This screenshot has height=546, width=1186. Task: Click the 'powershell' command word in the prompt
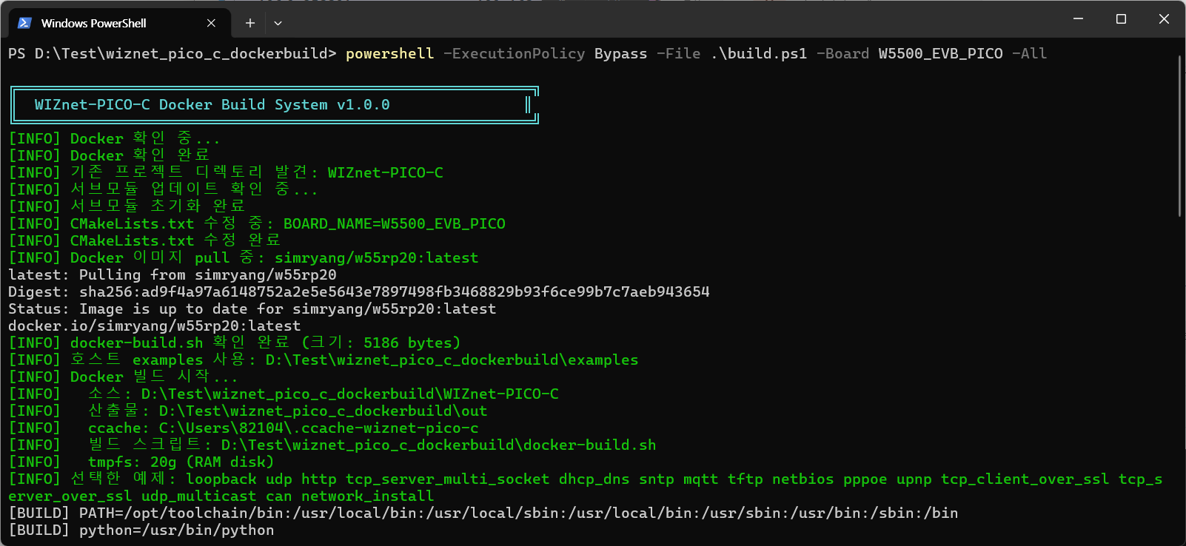tap(389, 54)
